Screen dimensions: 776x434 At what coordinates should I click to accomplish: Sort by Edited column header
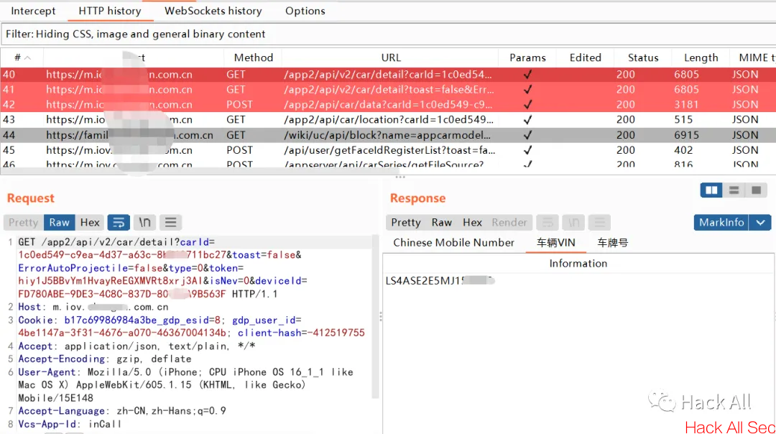[585, 58]
